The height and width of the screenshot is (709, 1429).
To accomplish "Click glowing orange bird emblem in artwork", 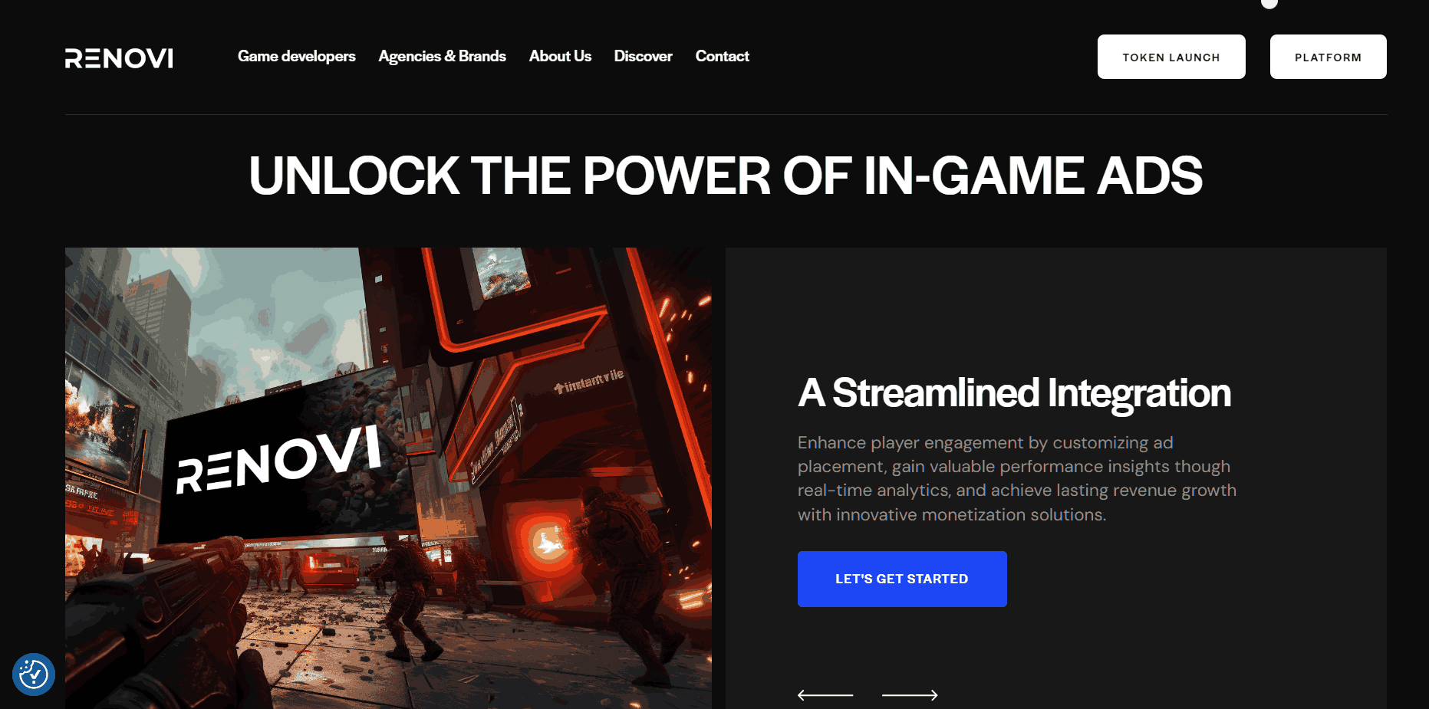I will click(546, 543).
